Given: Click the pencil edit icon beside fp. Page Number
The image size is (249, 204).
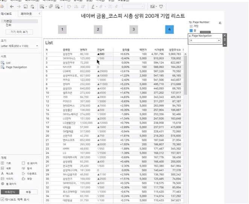Looking at the screenshot, I should click(220, 23).
